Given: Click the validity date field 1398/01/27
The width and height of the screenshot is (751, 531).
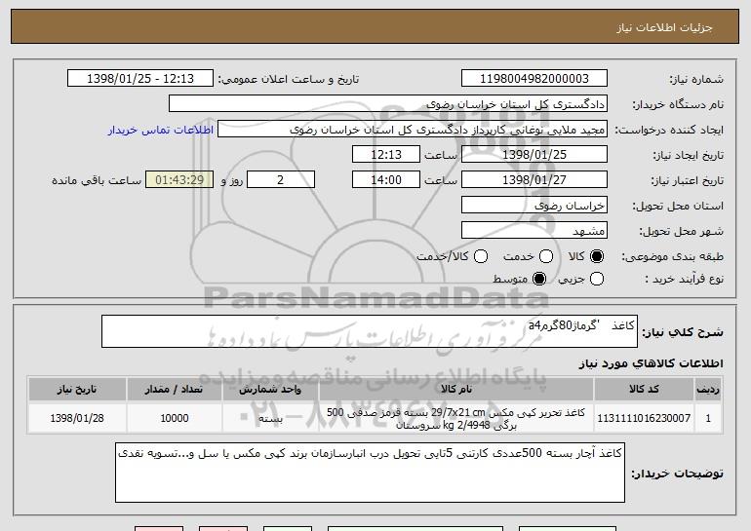Looking at the screenshot, I should [534, 180].
